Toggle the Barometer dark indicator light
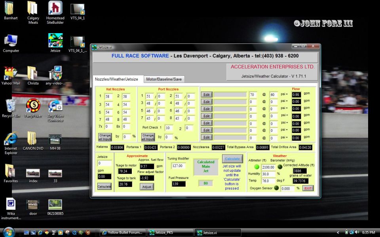 point(280,167)
